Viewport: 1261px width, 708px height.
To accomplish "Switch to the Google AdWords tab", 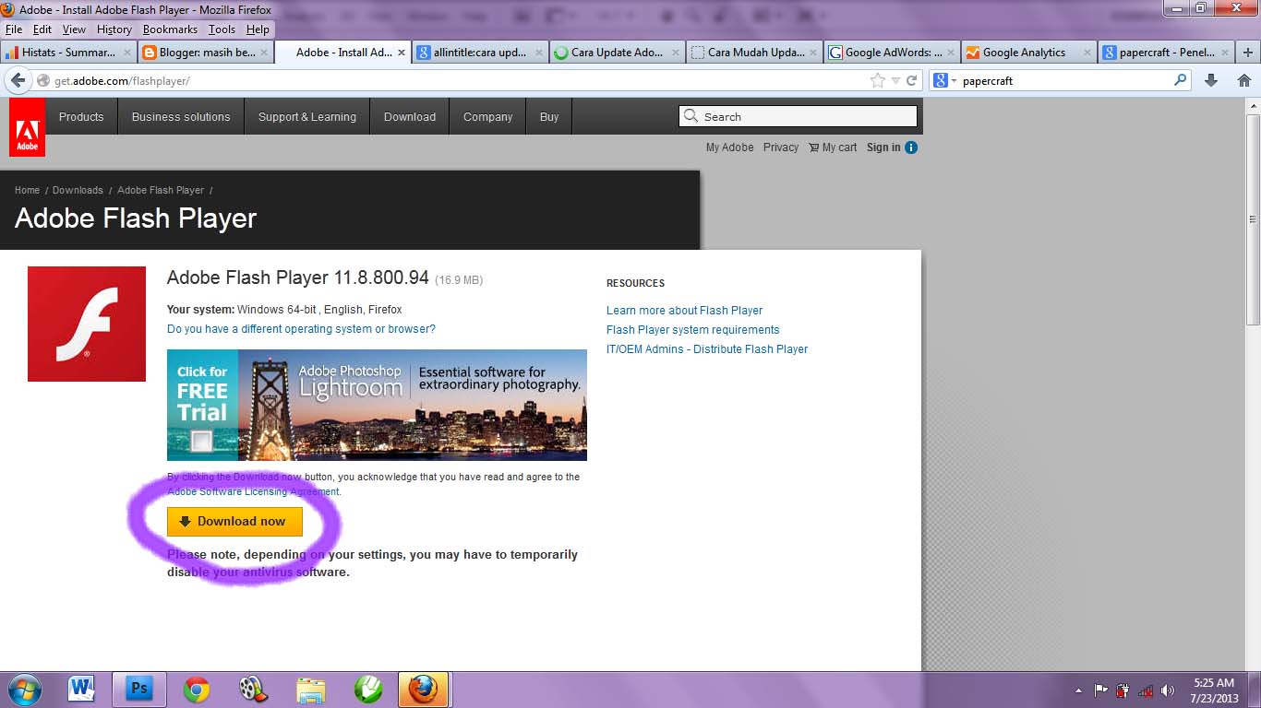I will [891, 53].
